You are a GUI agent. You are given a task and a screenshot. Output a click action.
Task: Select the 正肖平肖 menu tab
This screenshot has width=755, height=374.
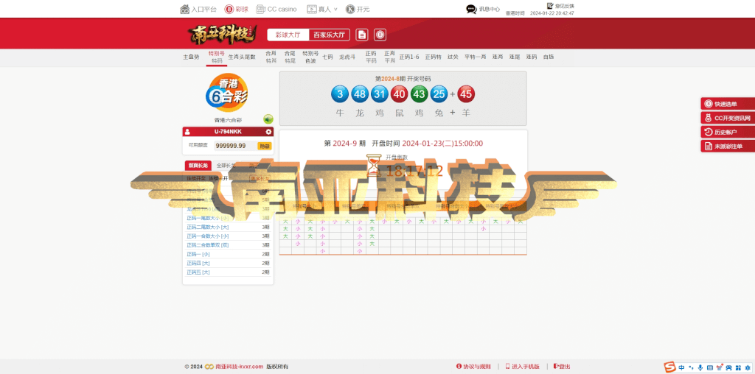tap(389, 57)
